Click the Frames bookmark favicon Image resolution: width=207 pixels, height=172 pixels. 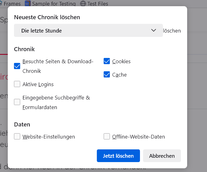pyautogui.click(x=1, y=4)
